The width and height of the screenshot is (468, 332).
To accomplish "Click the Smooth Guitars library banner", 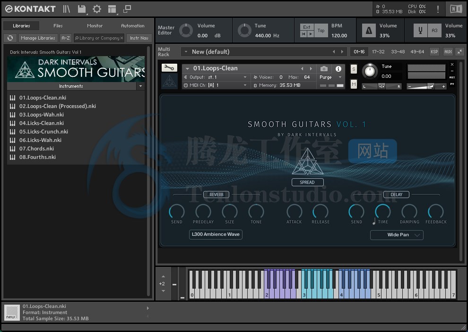I will click(76, 69).
